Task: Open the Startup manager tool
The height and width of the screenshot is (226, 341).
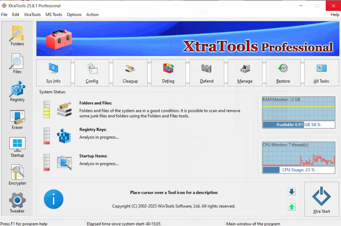Action: click(17, 147)
